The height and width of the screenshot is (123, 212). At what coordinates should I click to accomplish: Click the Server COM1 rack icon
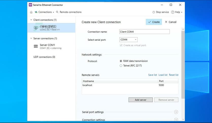(36, 46)
